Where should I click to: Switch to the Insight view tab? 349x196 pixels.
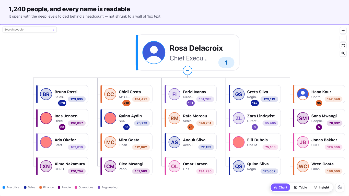[x=321, y=187]
